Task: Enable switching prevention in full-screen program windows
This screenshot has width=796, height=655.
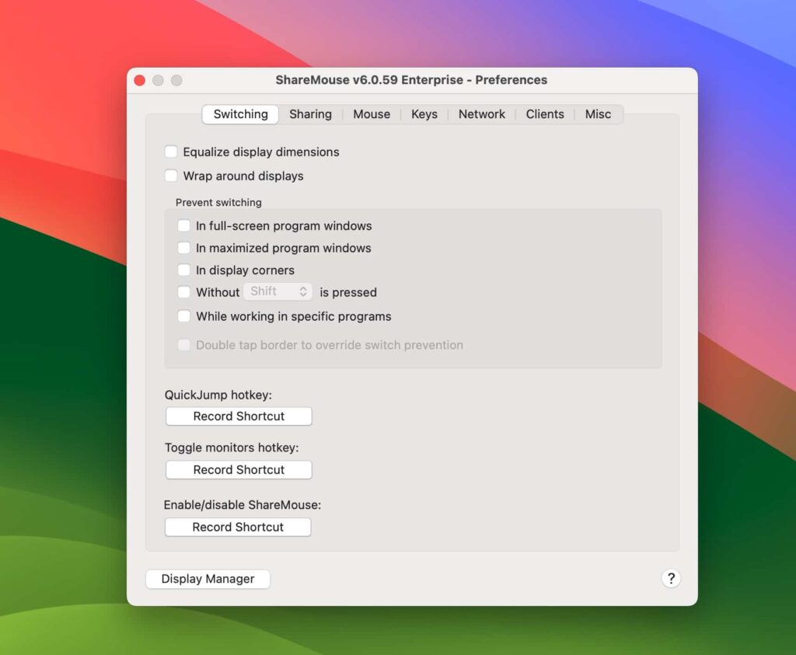Action: point(184,225)
